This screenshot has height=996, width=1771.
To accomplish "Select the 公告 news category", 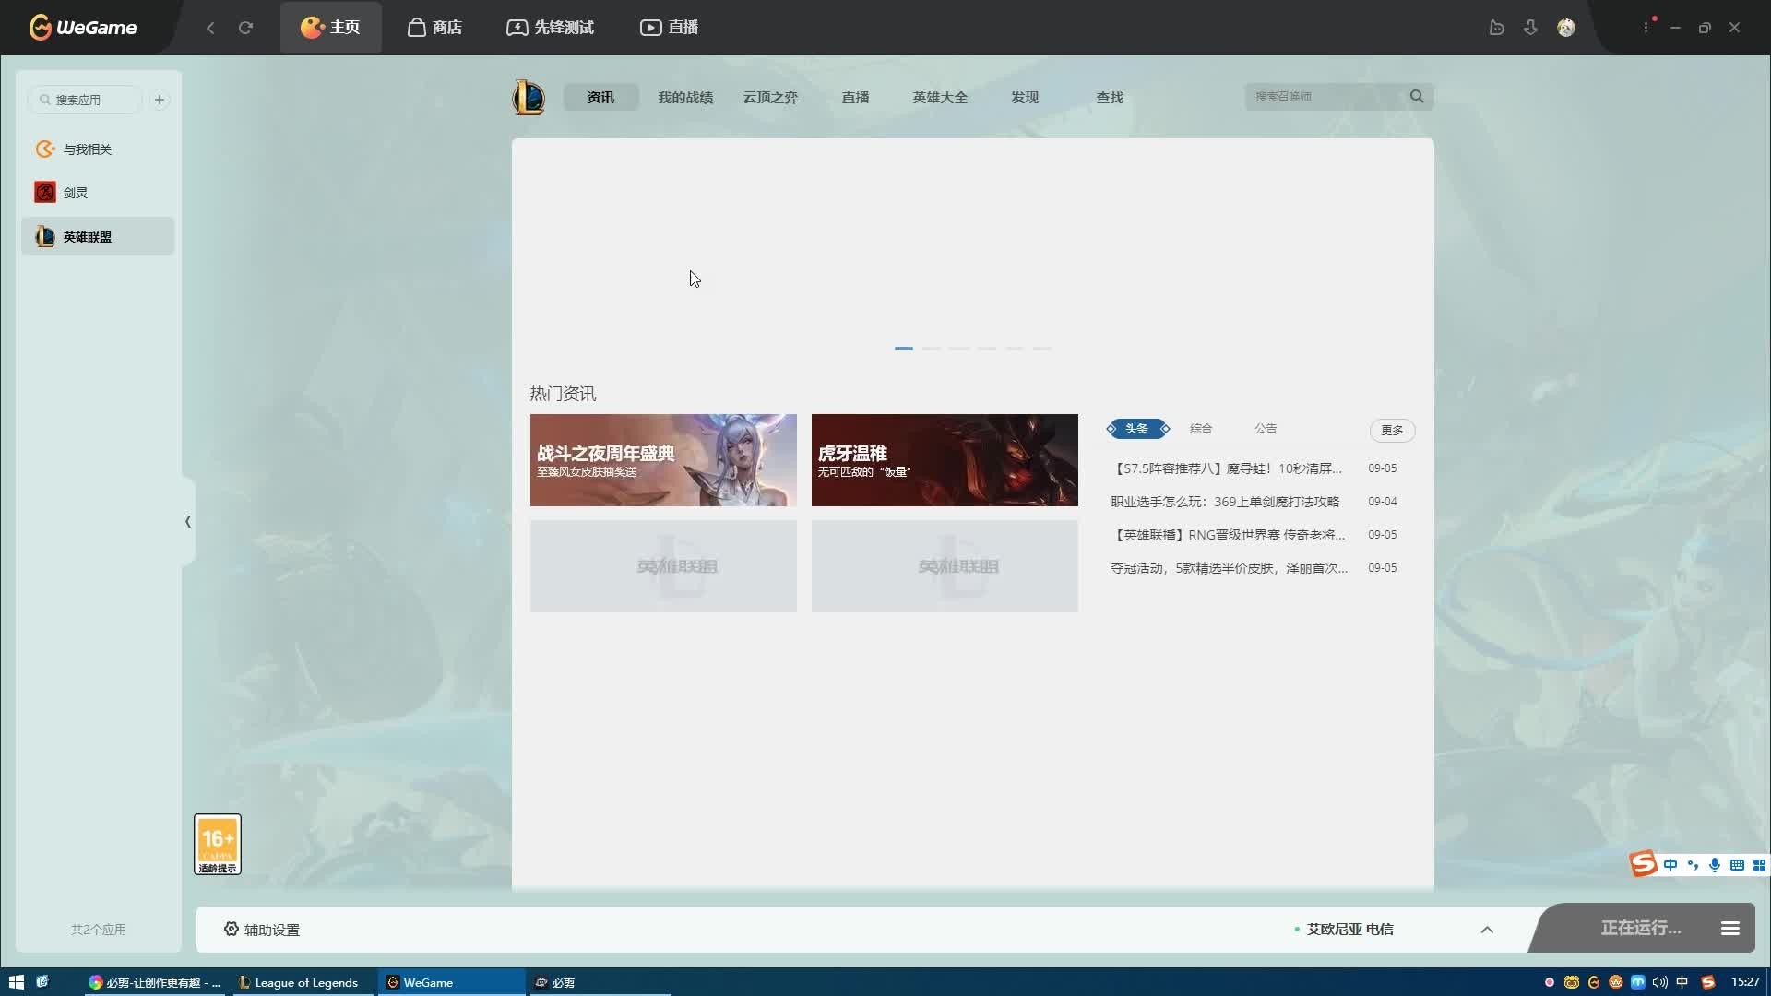I will (x=1266, y=429).
